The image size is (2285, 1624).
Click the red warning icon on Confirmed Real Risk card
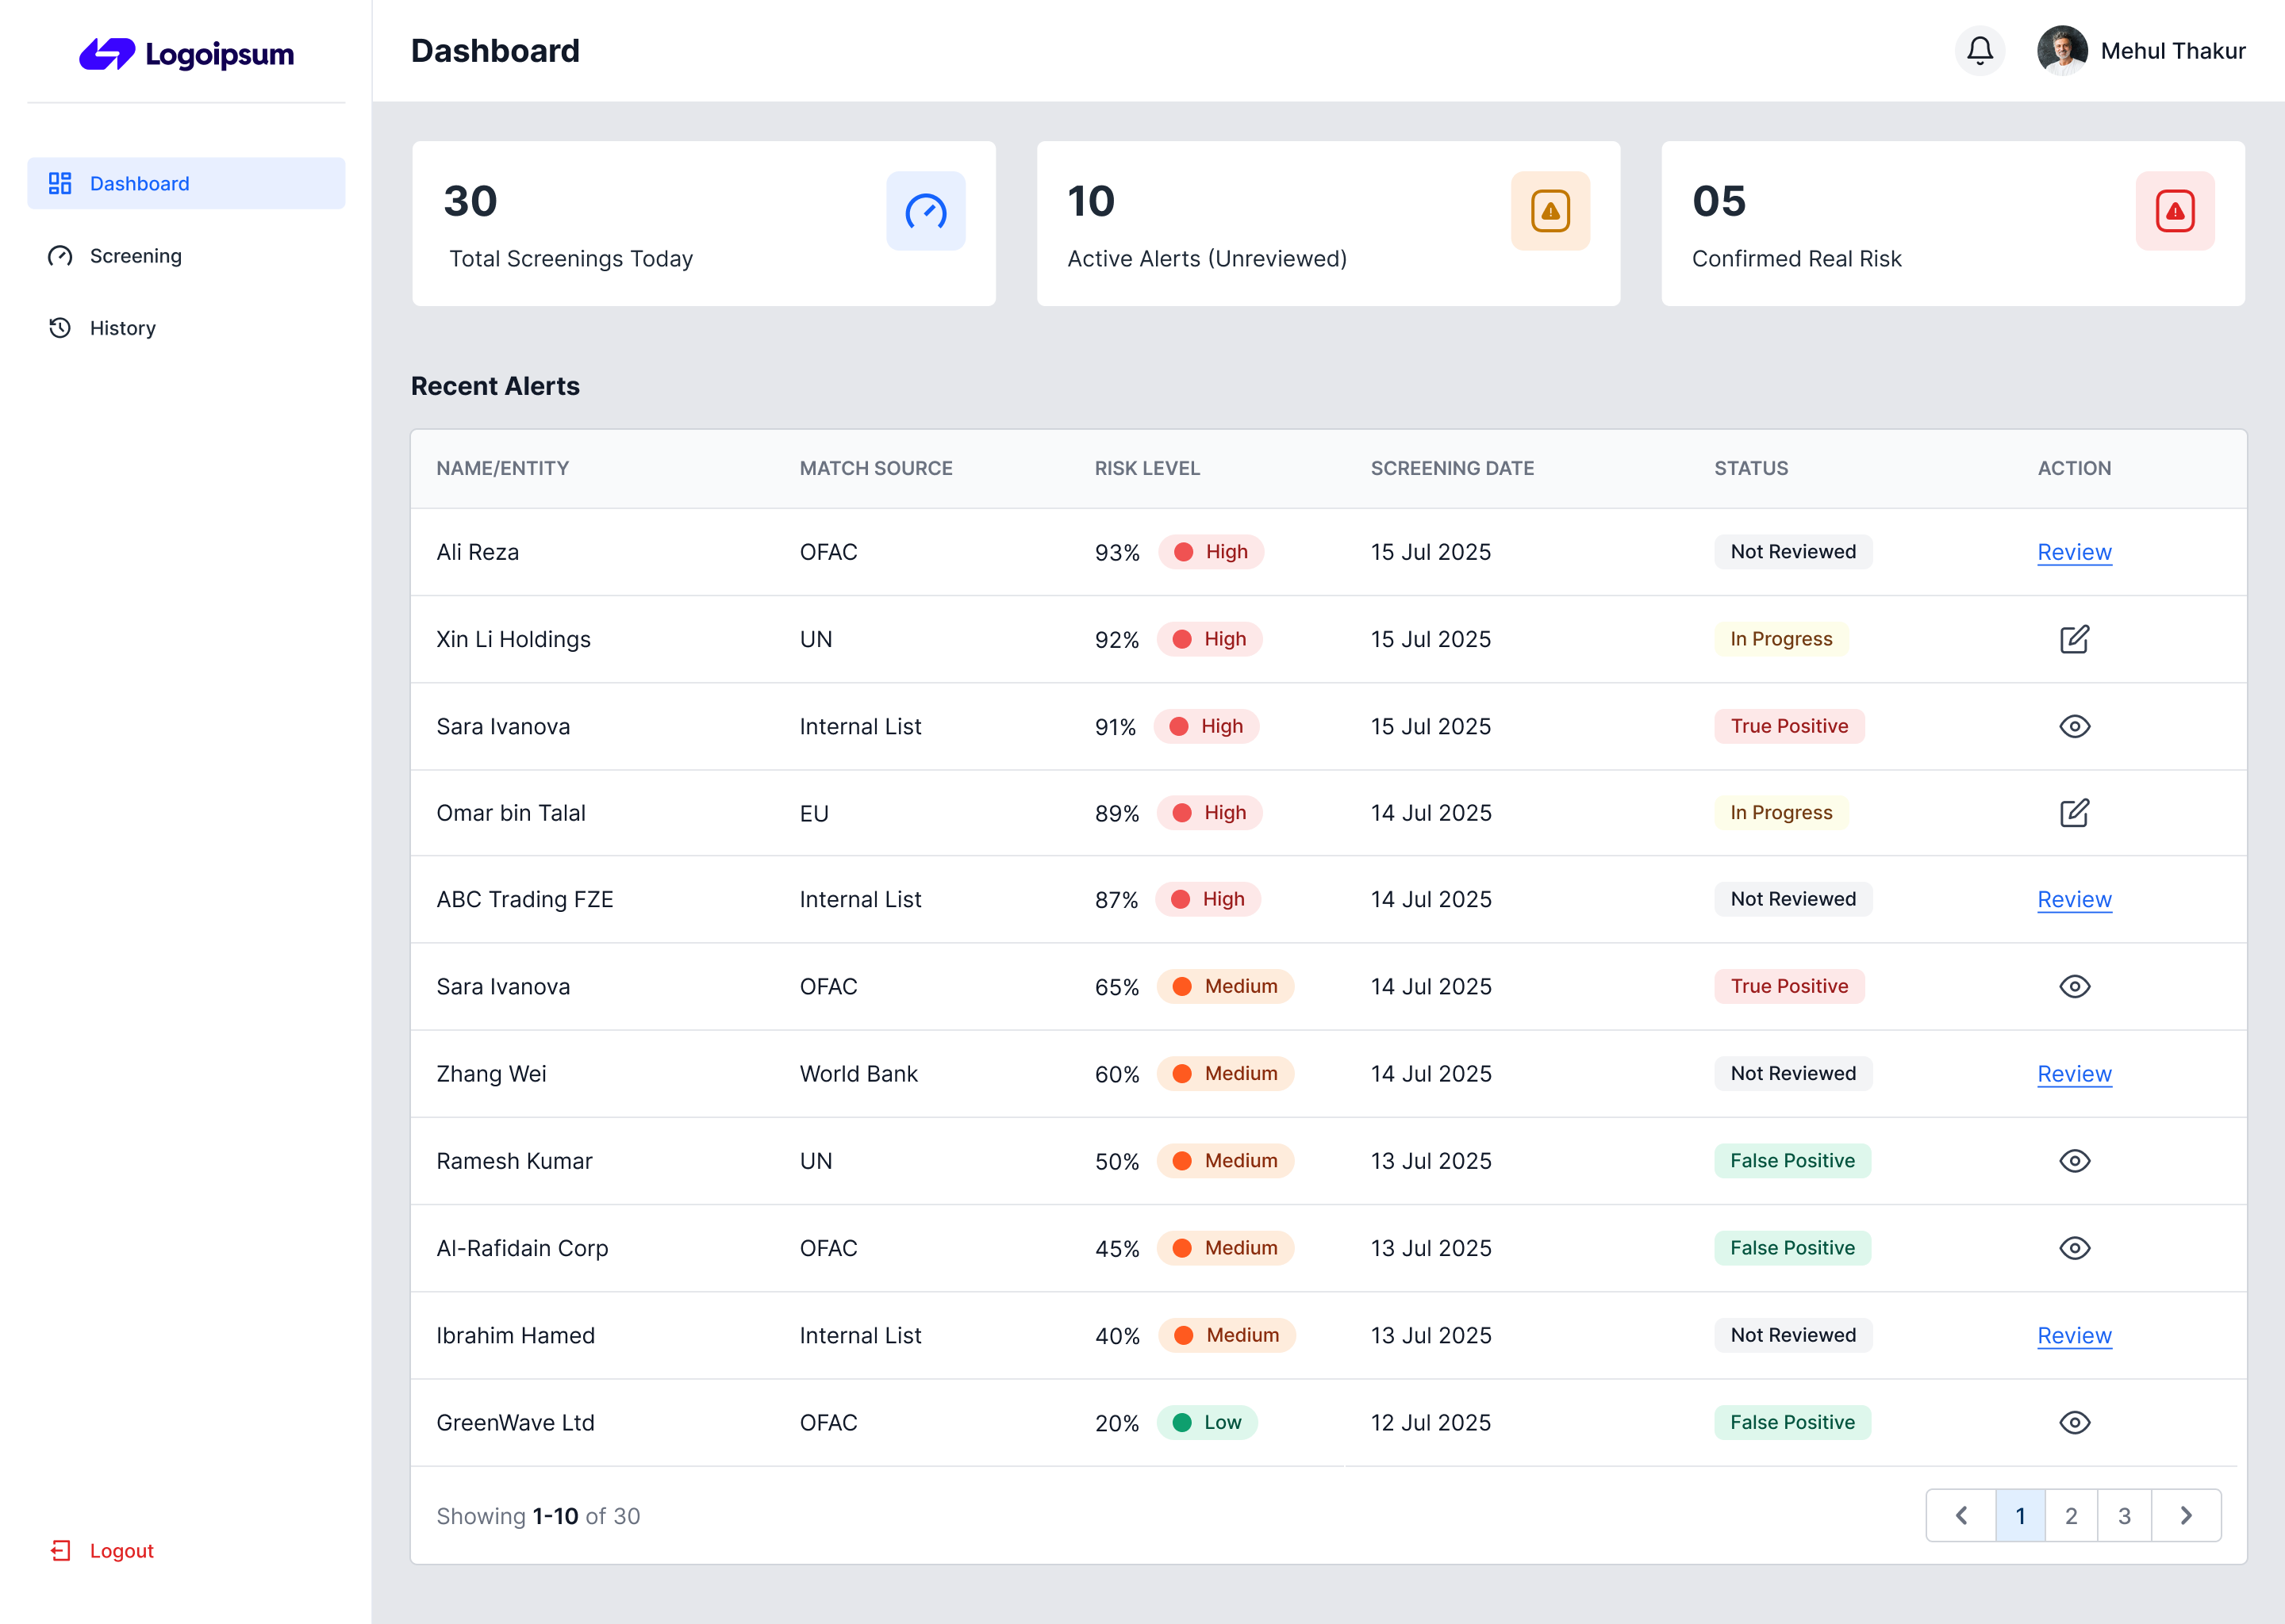tap(2174, 211)
